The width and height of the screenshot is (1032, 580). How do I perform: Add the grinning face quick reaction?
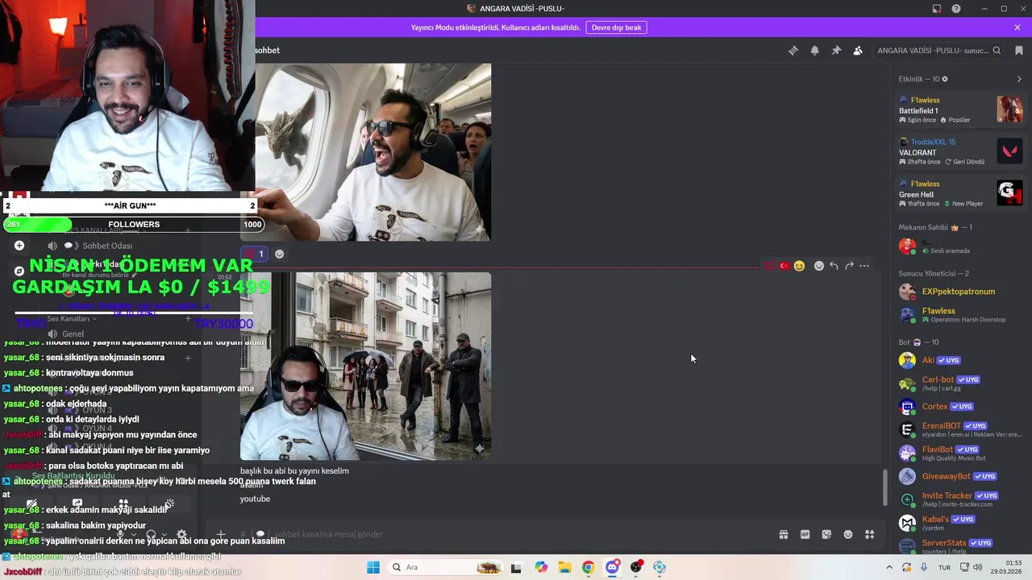click(x=799, y=266)
